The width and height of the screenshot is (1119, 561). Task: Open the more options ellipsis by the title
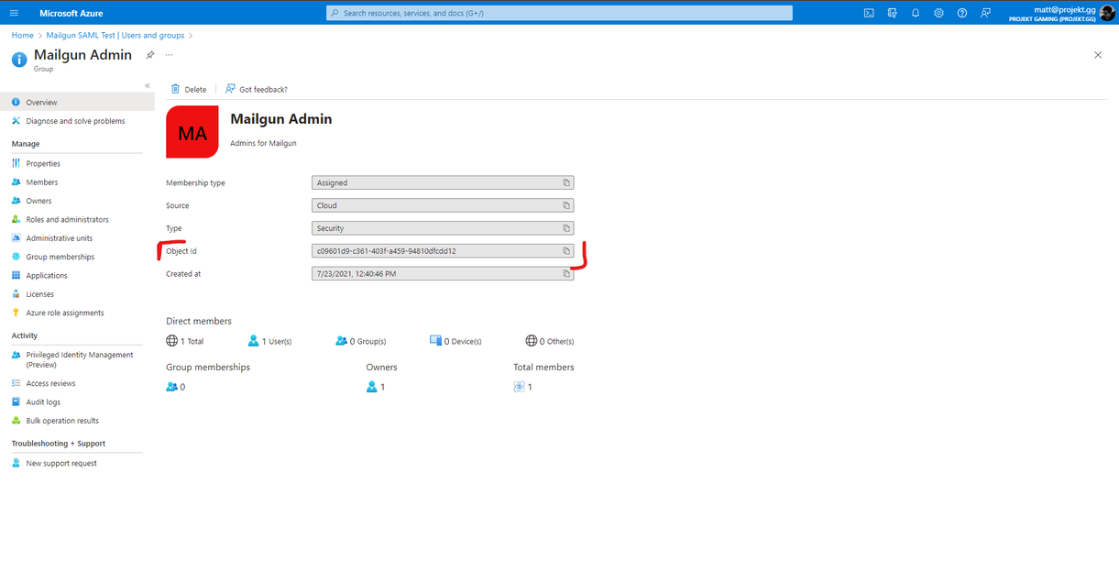pos(169,55)
